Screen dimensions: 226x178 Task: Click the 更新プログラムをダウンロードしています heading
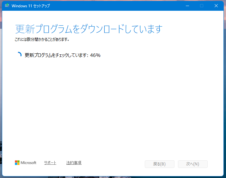coord(89,29)
